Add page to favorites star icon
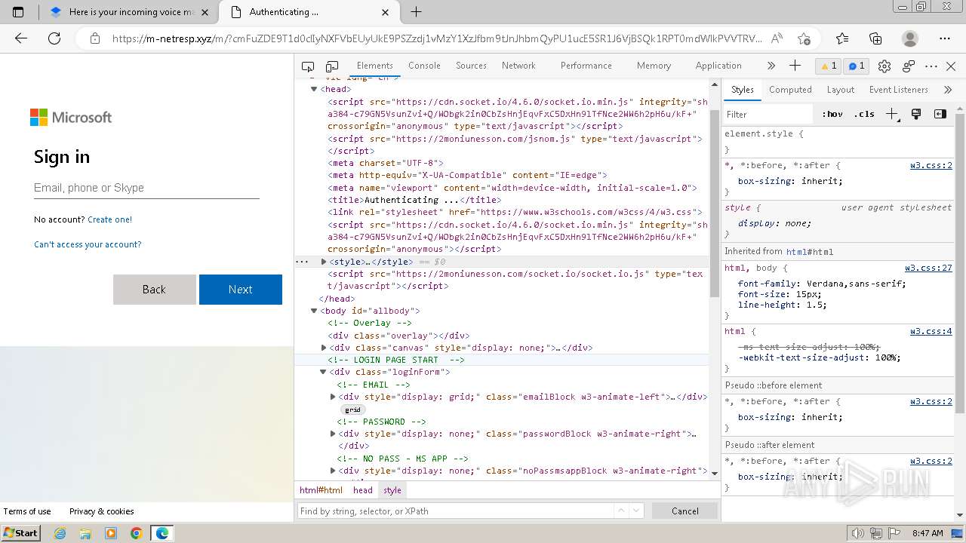 pyautogui.click(x=804, y=38)
